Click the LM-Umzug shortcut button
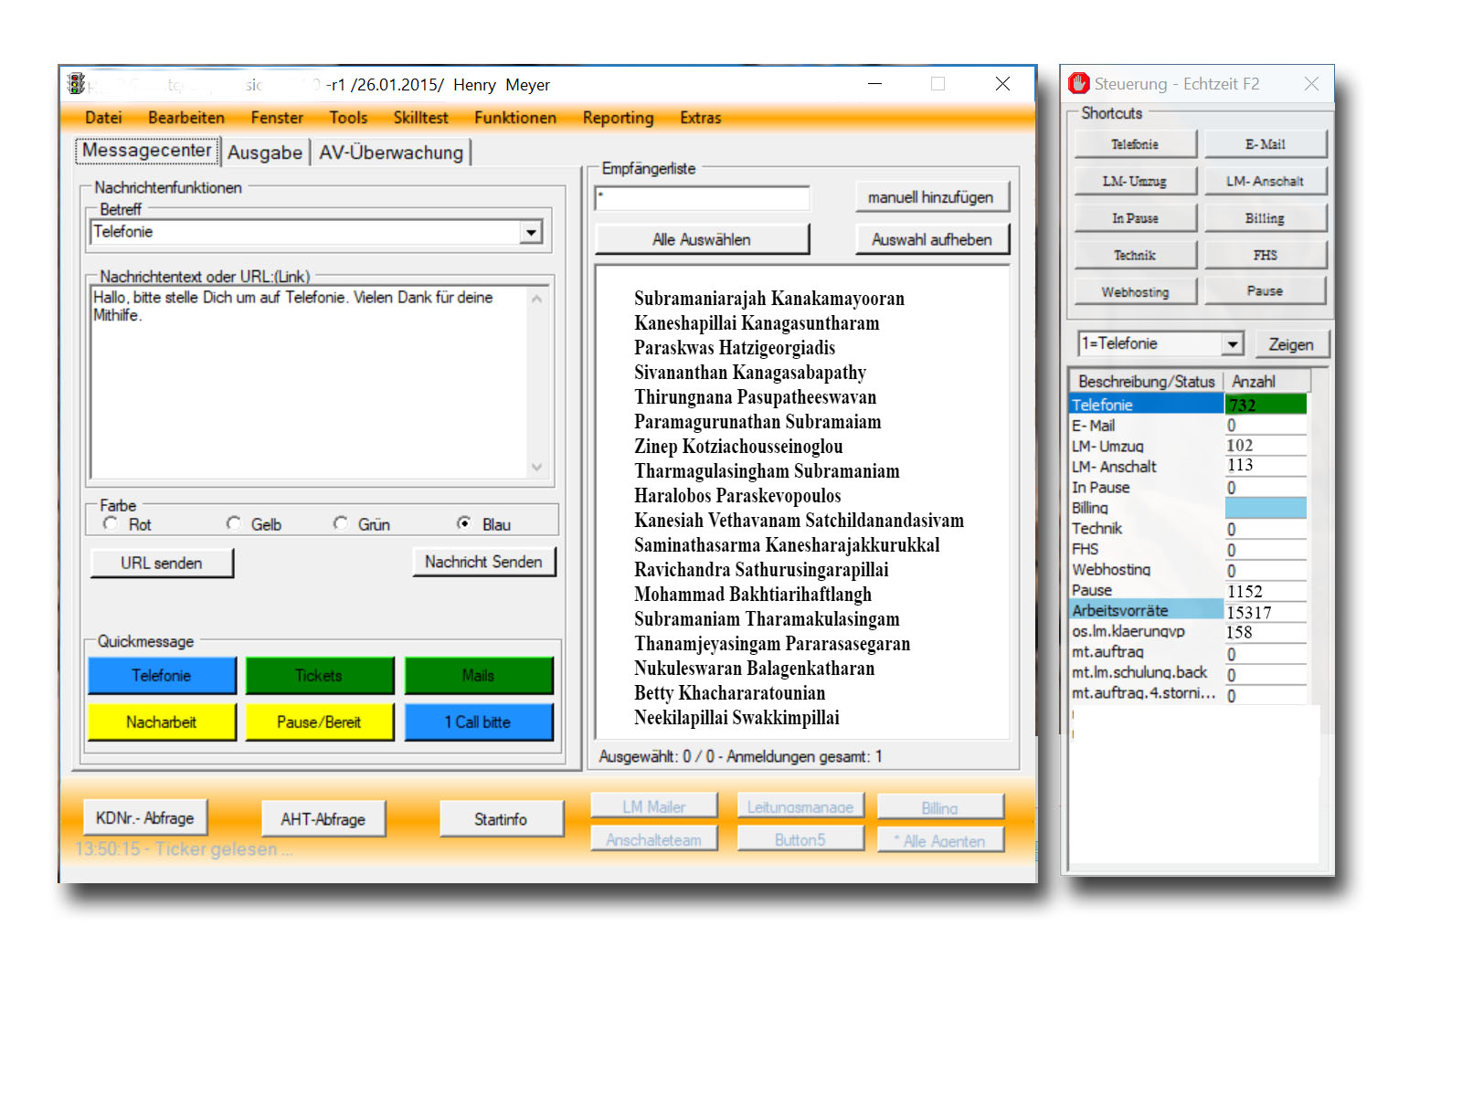 pyautogui.click(x=1134, y=182)
